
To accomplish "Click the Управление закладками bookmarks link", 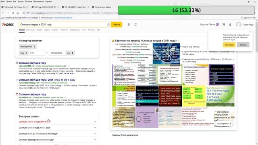I will [x=63, y=18].
